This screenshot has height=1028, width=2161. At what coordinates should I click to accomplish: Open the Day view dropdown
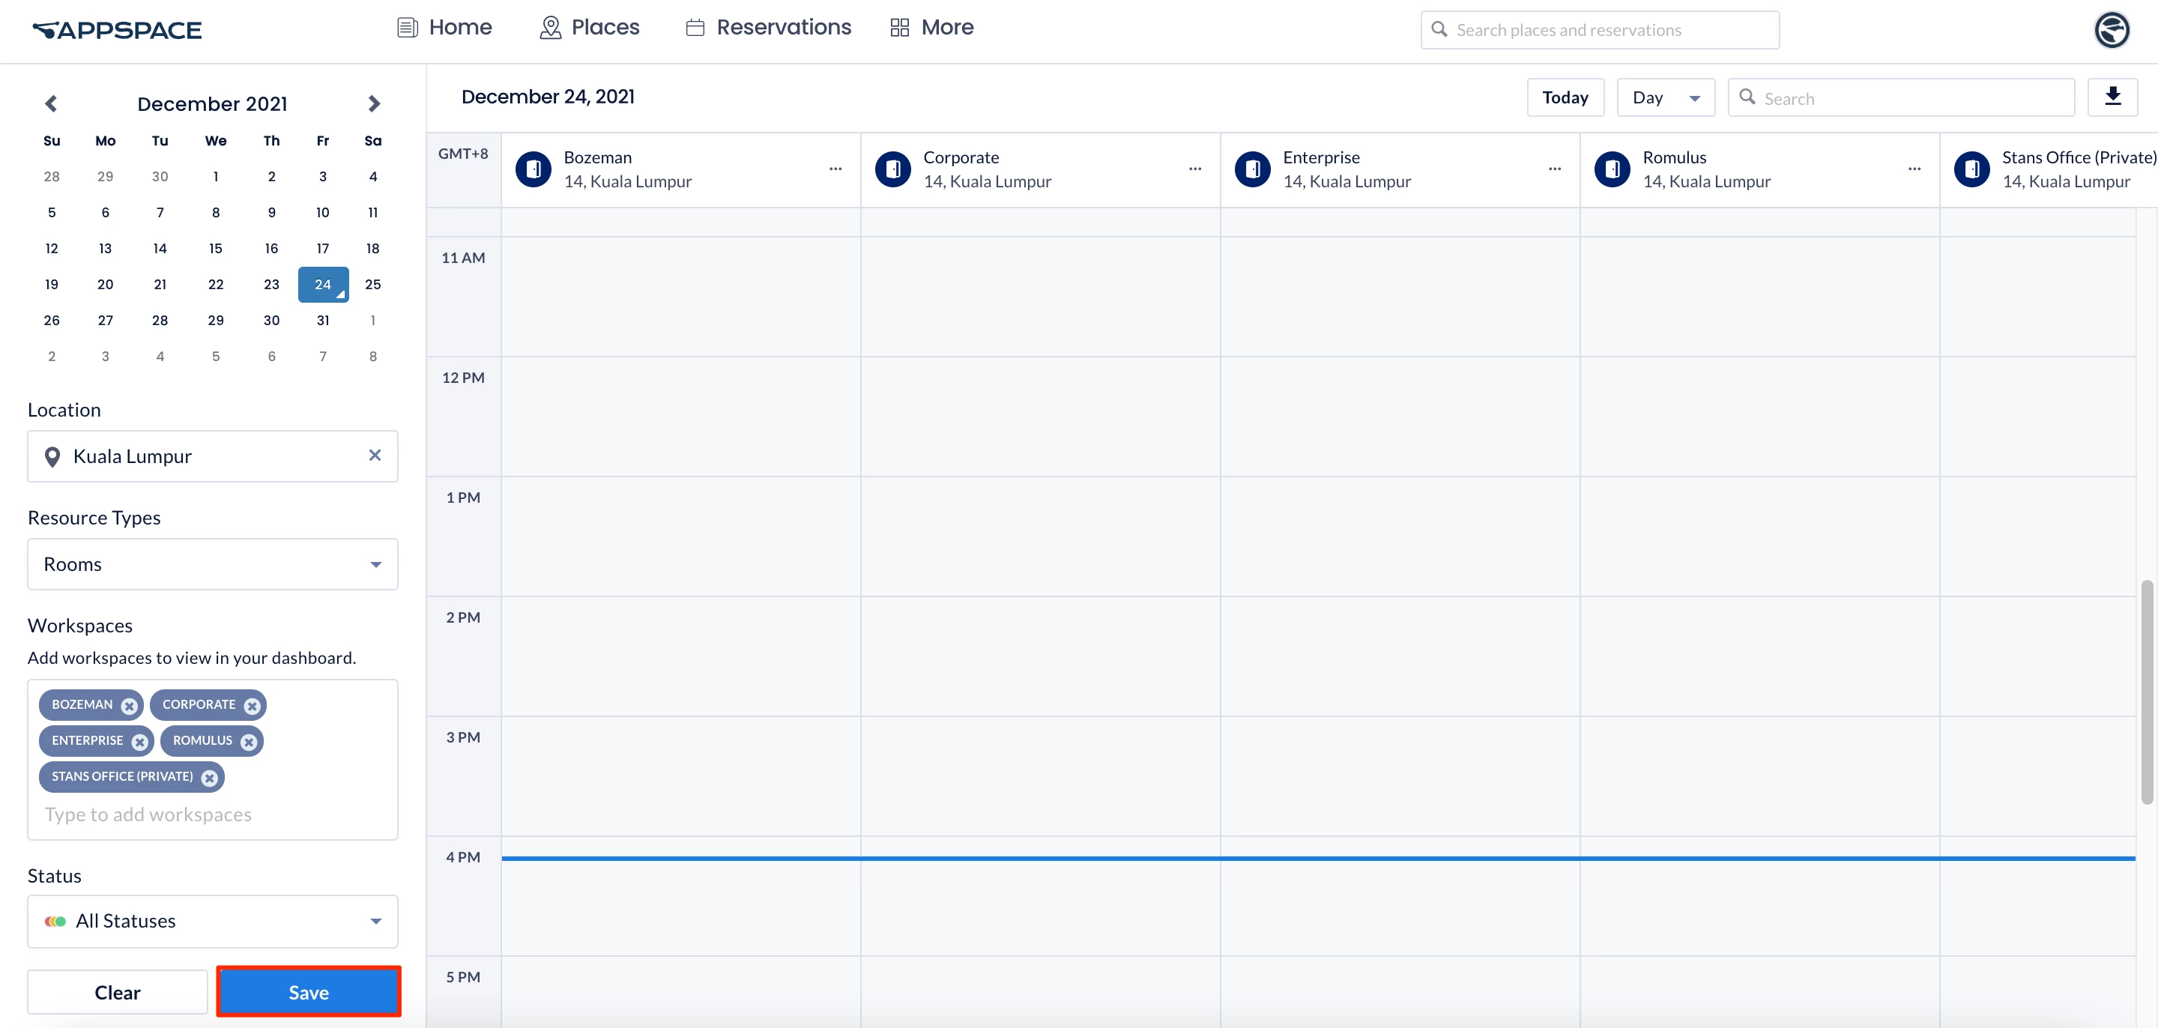(1664, 97)
